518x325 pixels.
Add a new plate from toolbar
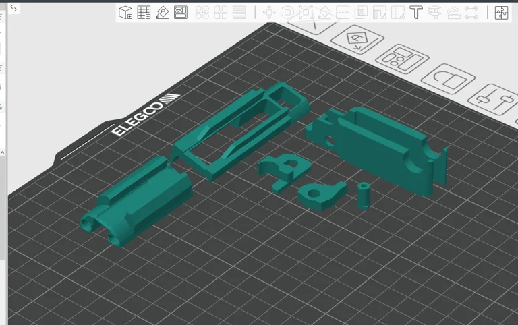click(x=144, y=12)
